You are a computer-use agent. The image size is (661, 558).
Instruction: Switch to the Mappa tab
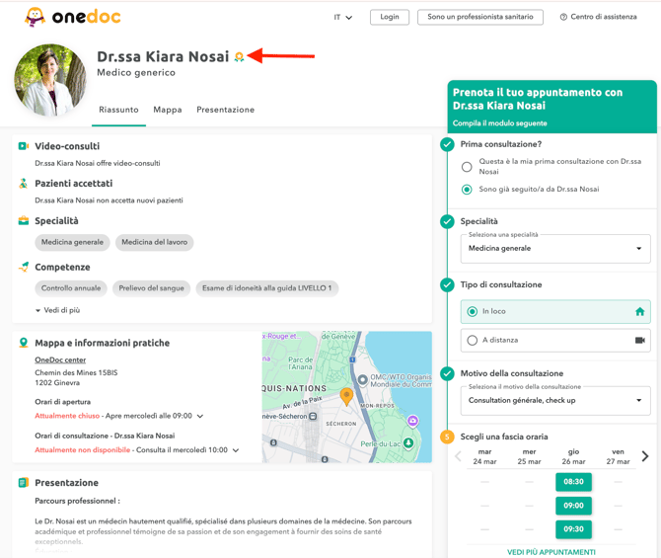pyautogui.click(x=168, y=110)
